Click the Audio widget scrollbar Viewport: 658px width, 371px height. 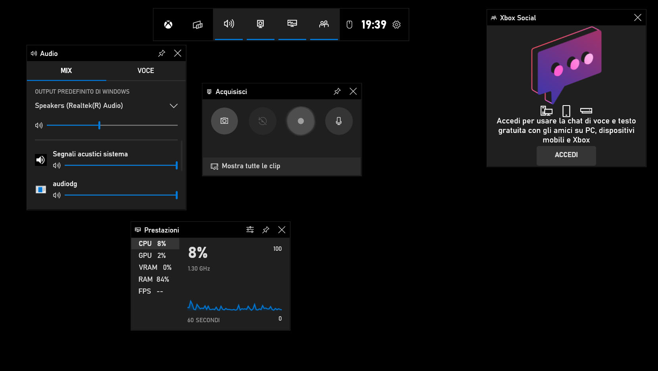[x=182, y=156]
